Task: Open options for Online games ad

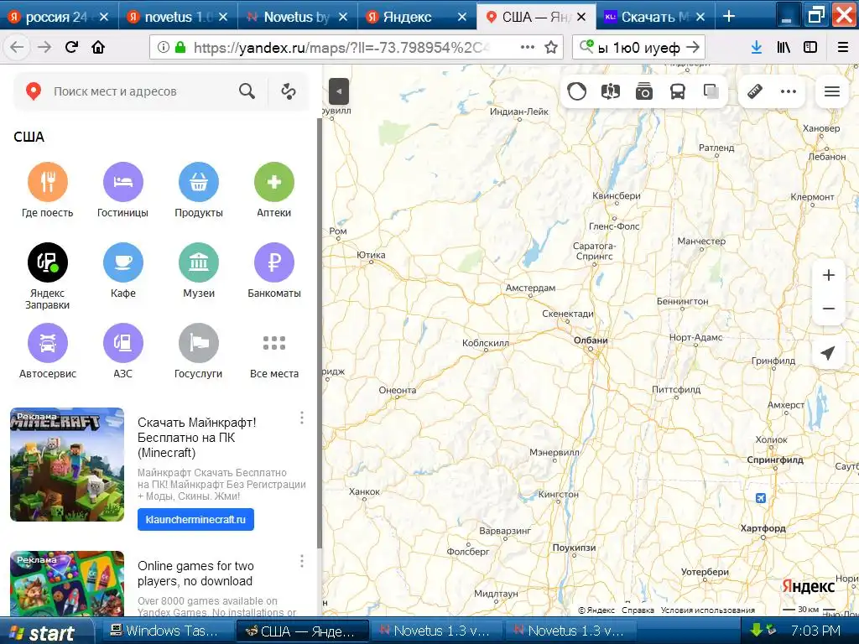Action: click(302, 561)
